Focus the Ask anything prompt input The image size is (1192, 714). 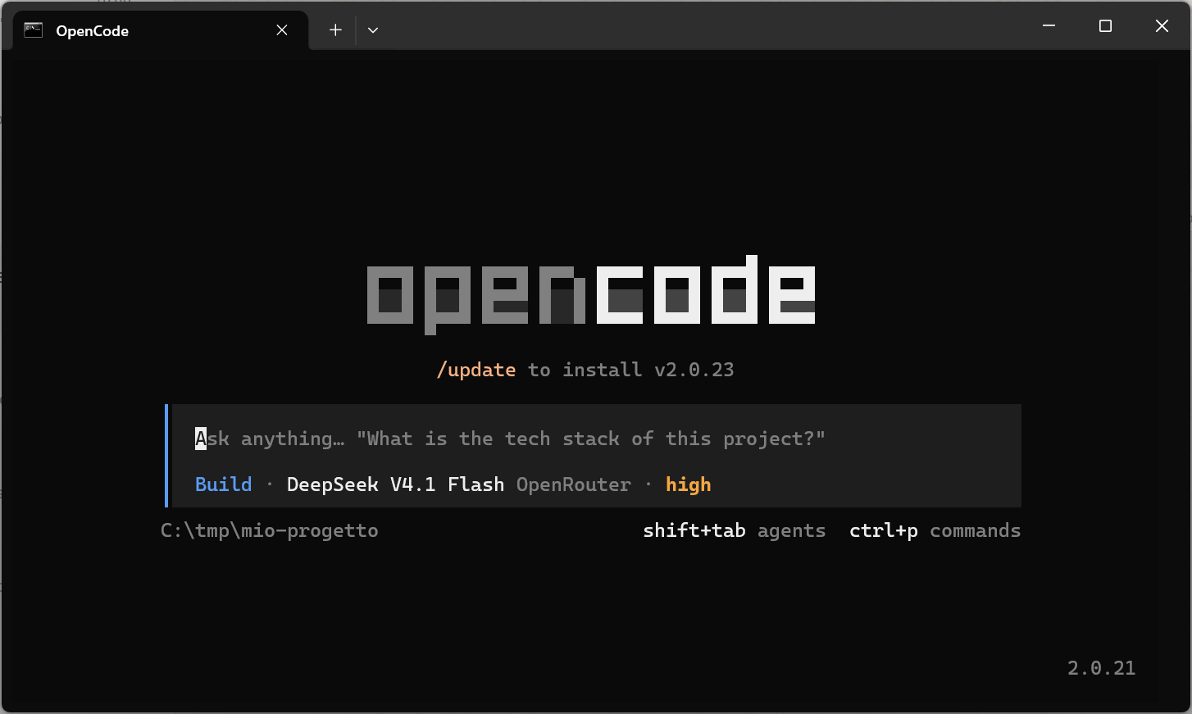(x=595, y=439)
